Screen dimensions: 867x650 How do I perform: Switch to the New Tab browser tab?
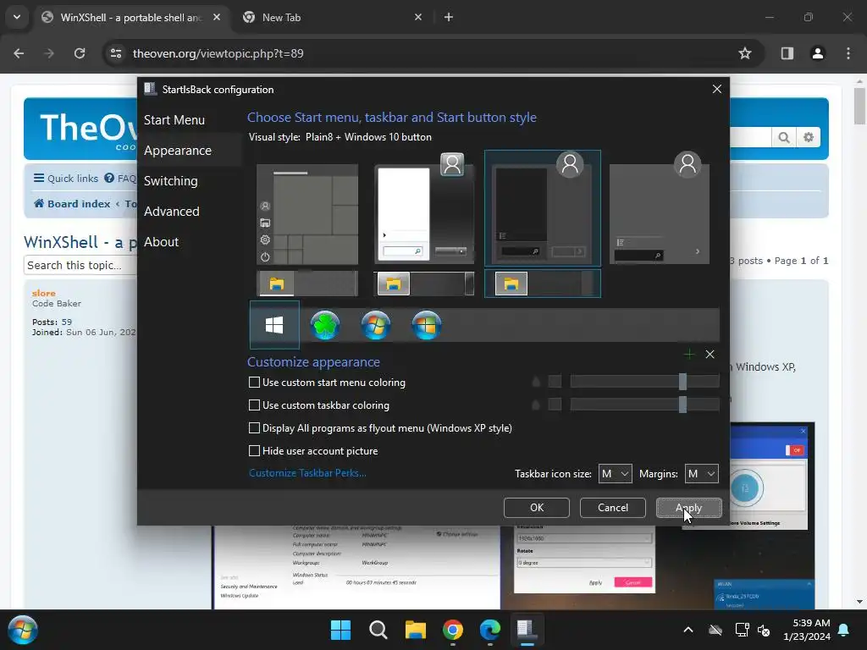coord(332,17)
